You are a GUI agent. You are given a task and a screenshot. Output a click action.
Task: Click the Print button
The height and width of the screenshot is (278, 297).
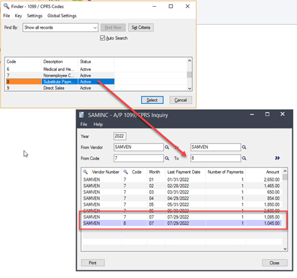[x=93, y=263]
